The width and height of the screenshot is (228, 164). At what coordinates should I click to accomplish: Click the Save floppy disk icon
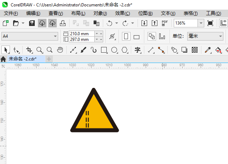coord(32,23)
